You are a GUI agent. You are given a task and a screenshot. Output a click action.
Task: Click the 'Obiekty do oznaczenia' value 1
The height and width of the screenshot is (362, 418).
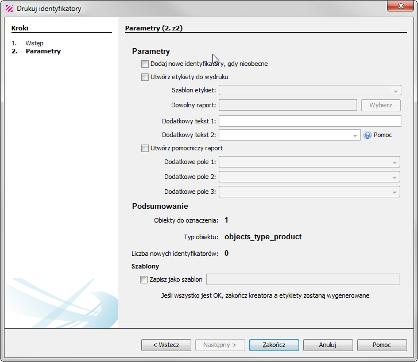tap(226, 220)
